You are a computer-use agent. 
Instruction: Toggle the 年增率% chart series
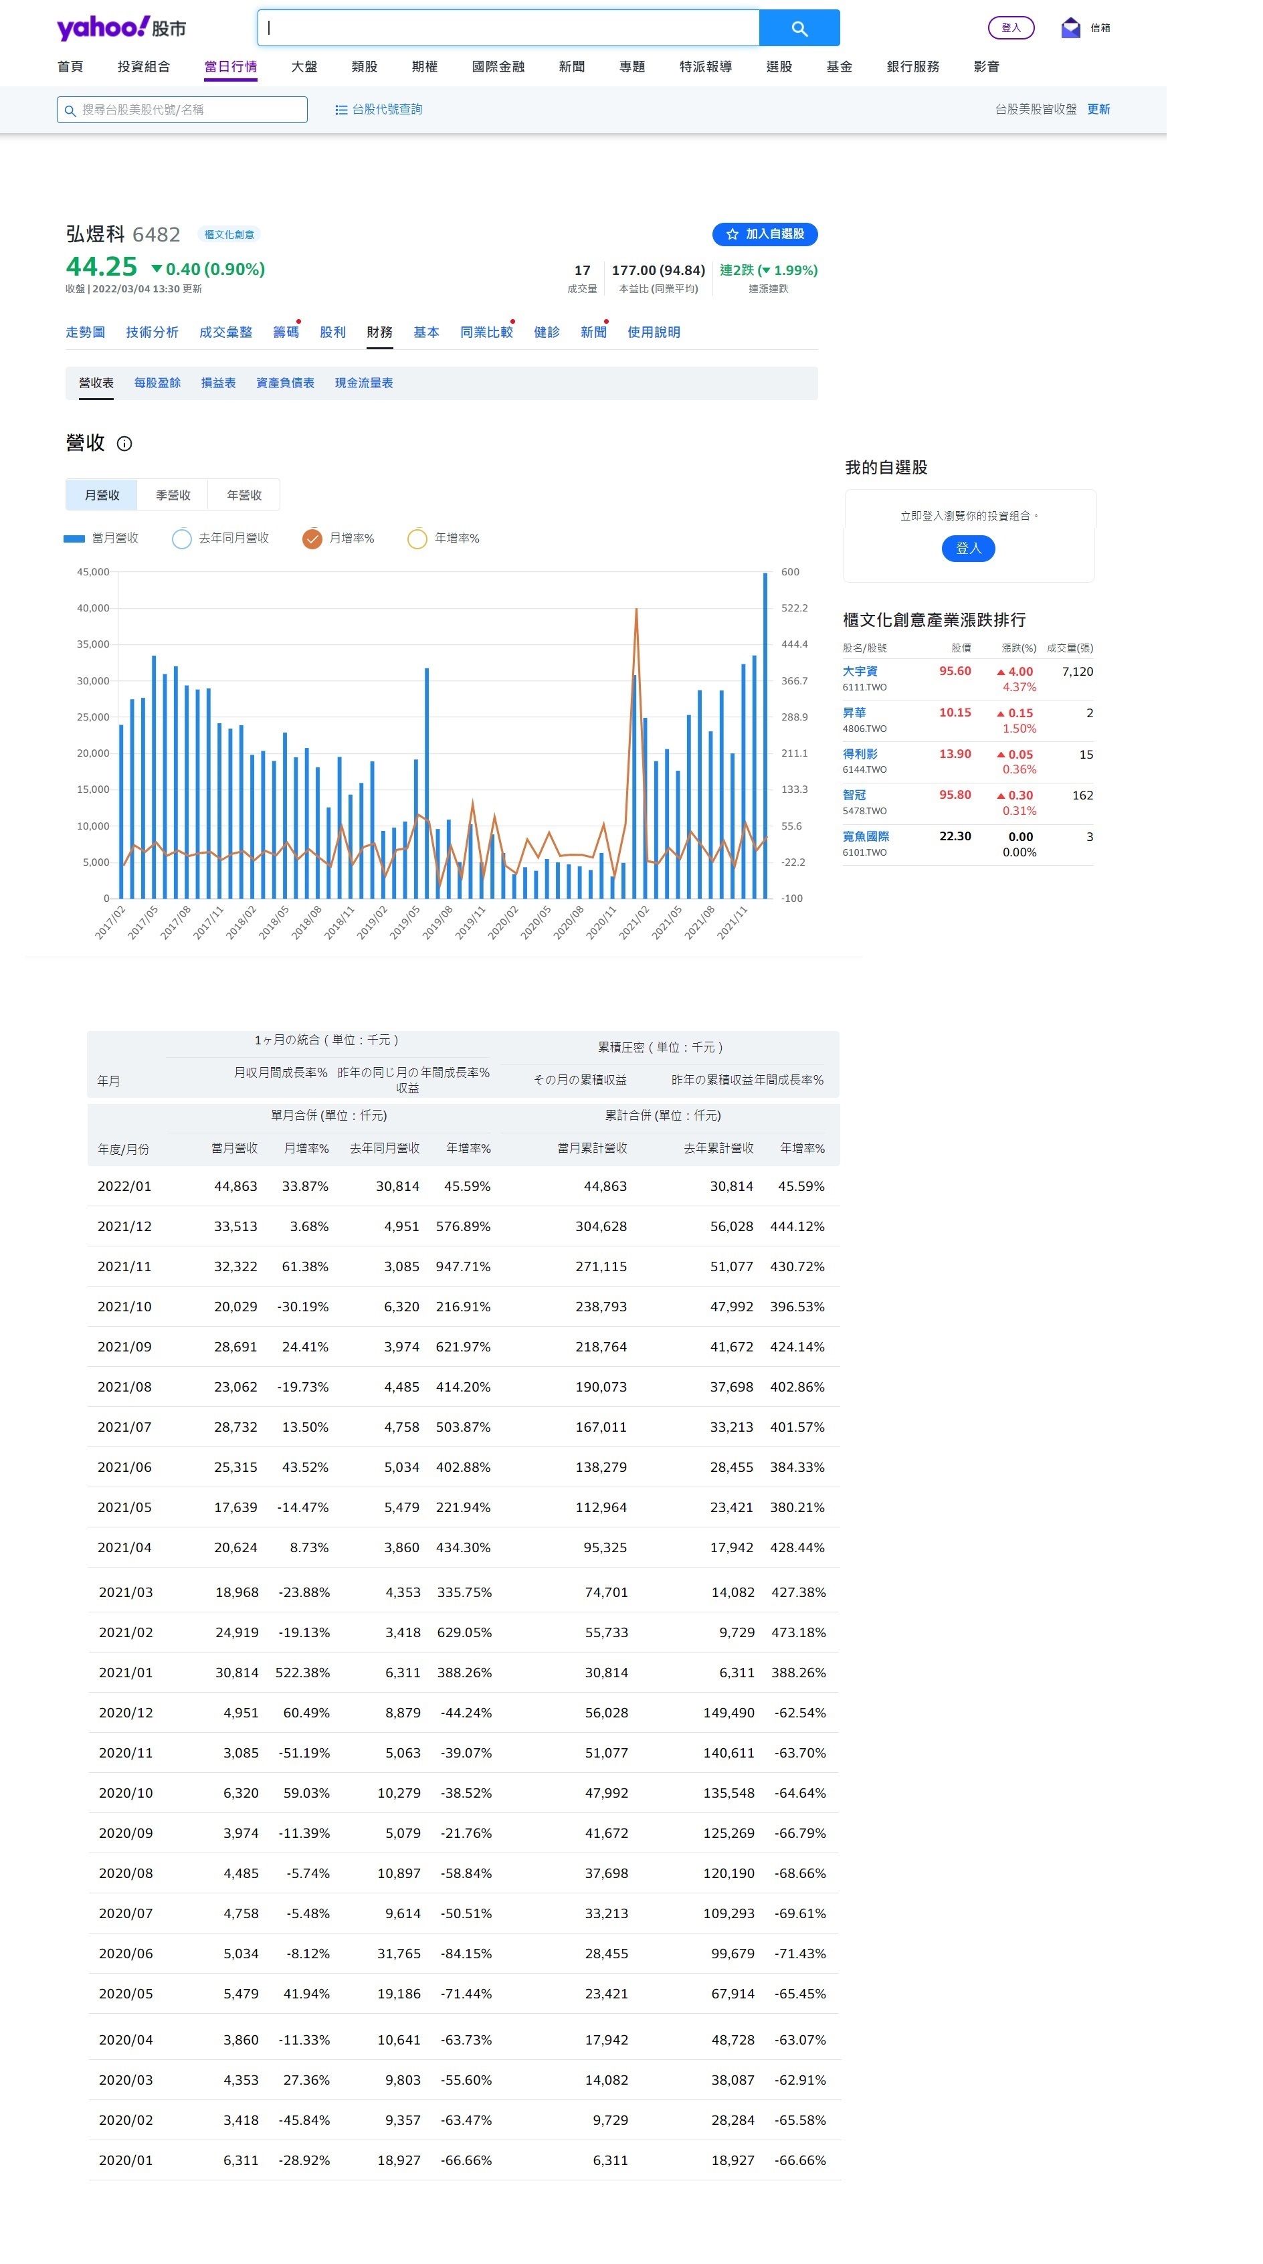point(417,539)
